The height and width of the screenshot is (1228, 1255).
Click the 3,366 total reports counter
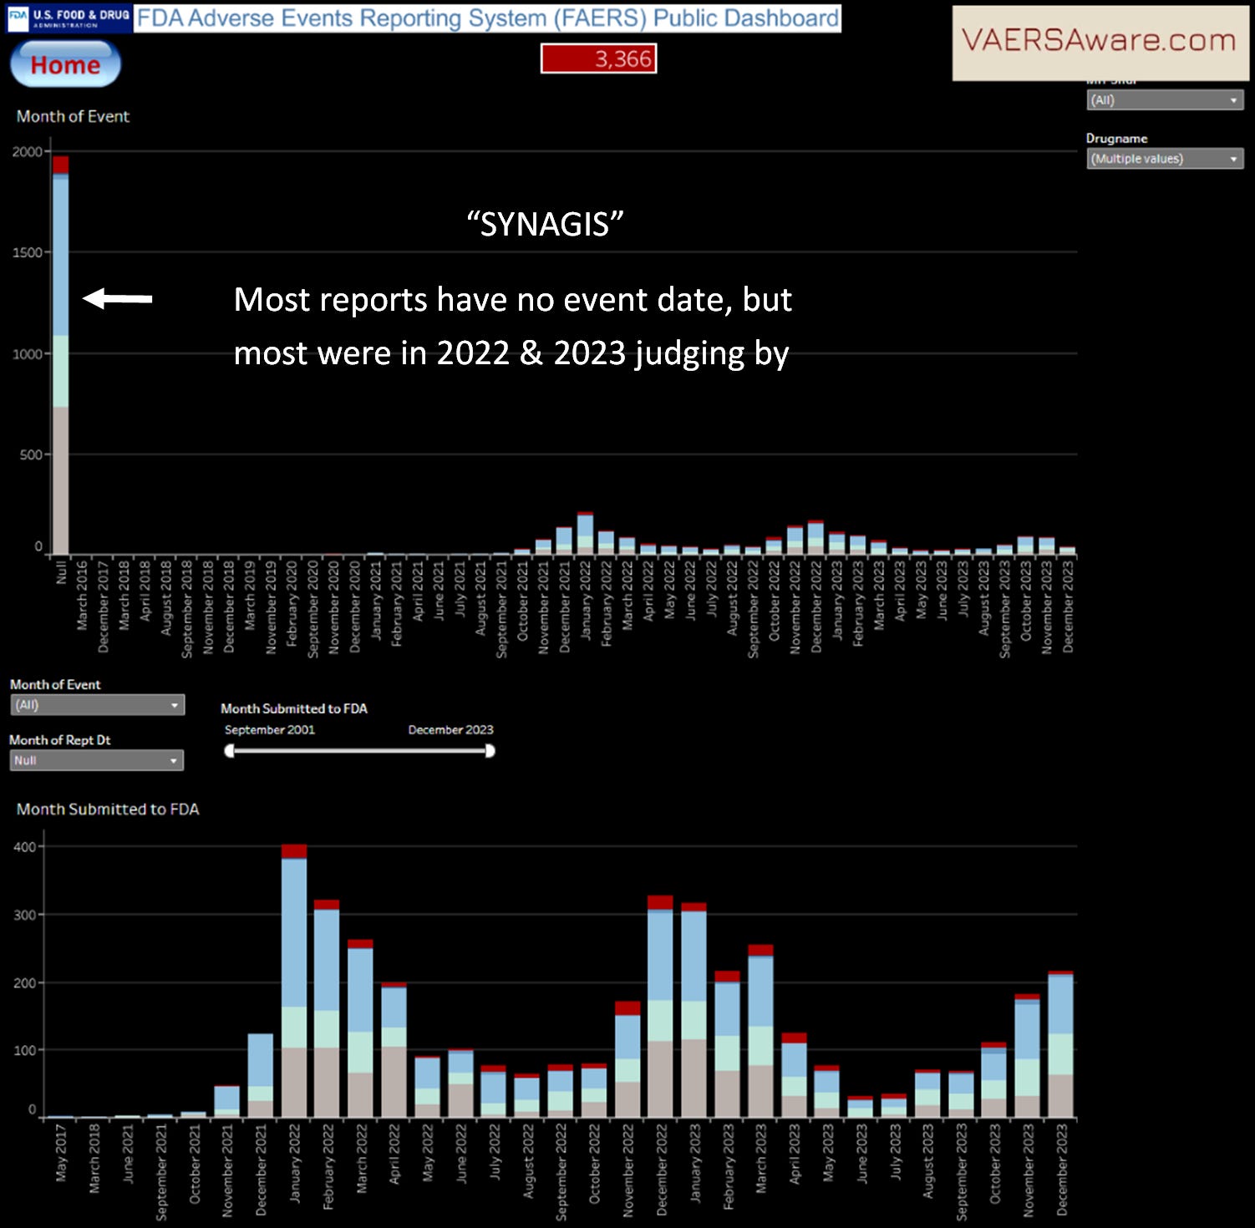tap(598, 58)
